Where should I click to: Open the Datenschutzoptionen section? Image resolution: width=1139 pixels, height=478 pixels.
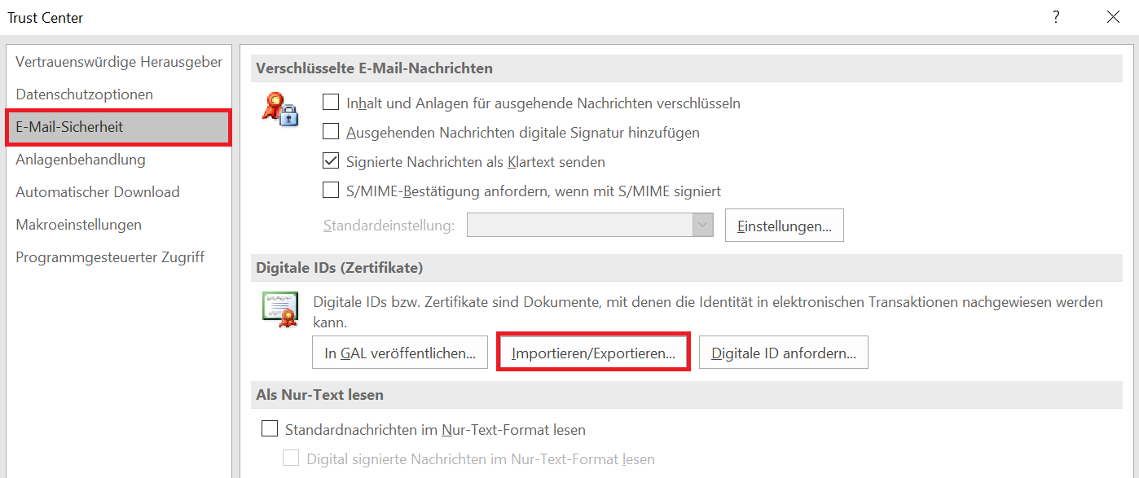[84, 94]
